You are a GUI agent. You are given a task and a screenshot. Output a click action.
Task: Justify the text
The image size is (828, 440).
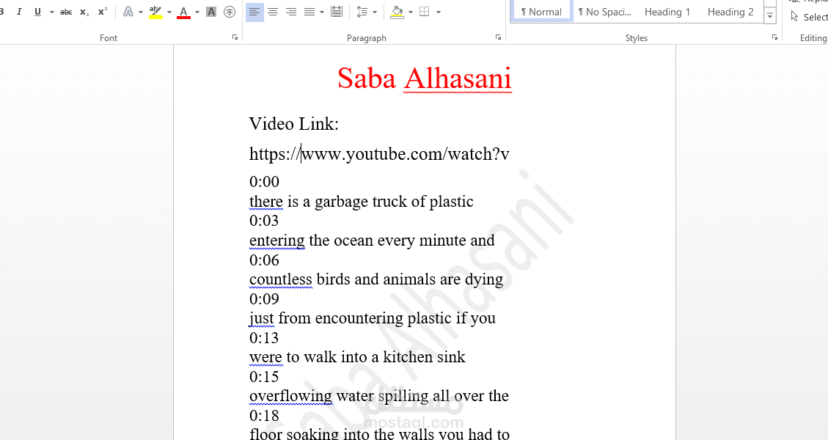click(309, 12)
